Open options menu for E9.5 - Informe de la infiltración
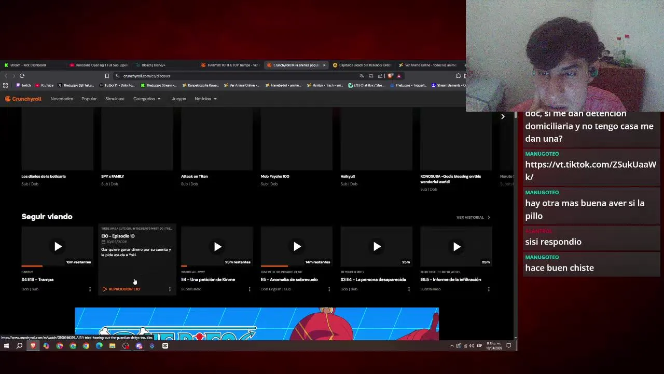Screen dimensions: 664x374 click(x=489, y=289)
